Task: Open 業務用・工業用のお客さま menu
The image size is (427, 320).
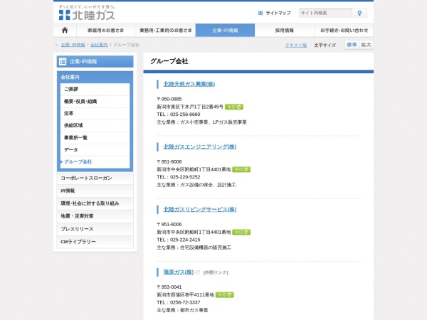Action: click(x=166, y=30)
